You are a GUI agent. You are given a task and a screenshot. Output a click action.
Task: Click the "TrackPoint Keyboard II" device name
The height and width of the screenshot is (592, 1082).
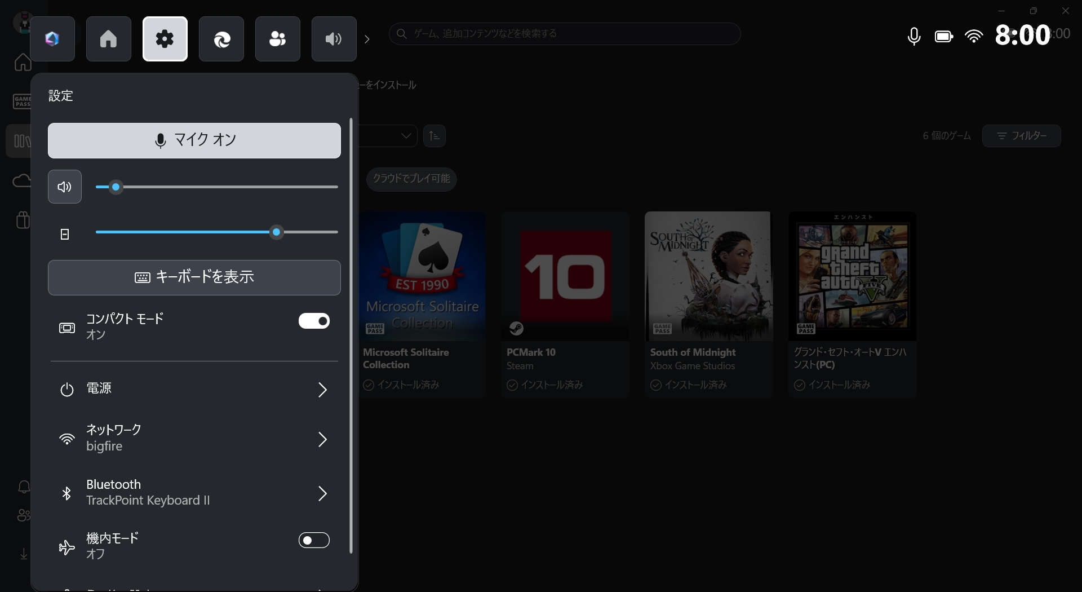(148, 501)
